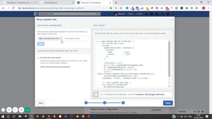
Task: Open the user profile in Facebook bar
Action: pos(120,14)
